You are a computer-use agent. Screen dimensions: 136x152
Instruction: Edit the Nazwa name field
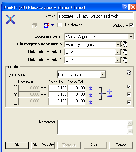(95, 16)
